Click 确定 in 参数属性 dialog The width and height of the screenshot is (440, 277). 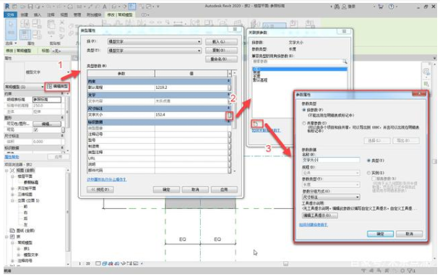(x=380, y=234)
